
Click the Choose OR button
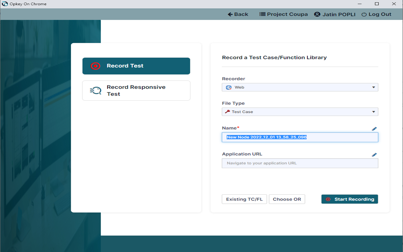[x=287, y=199]
